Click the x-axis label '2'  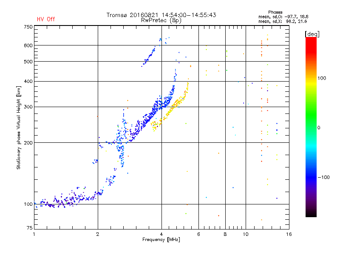pos(98,234)
